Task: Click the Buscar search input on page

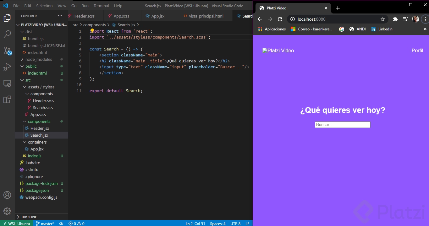Action: pyautogui.click(x=343, y=124)
